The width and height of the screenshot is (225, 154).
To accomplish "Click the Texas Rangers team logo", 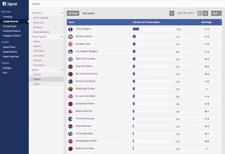I will pyautogui.click(x=71, y=29).
